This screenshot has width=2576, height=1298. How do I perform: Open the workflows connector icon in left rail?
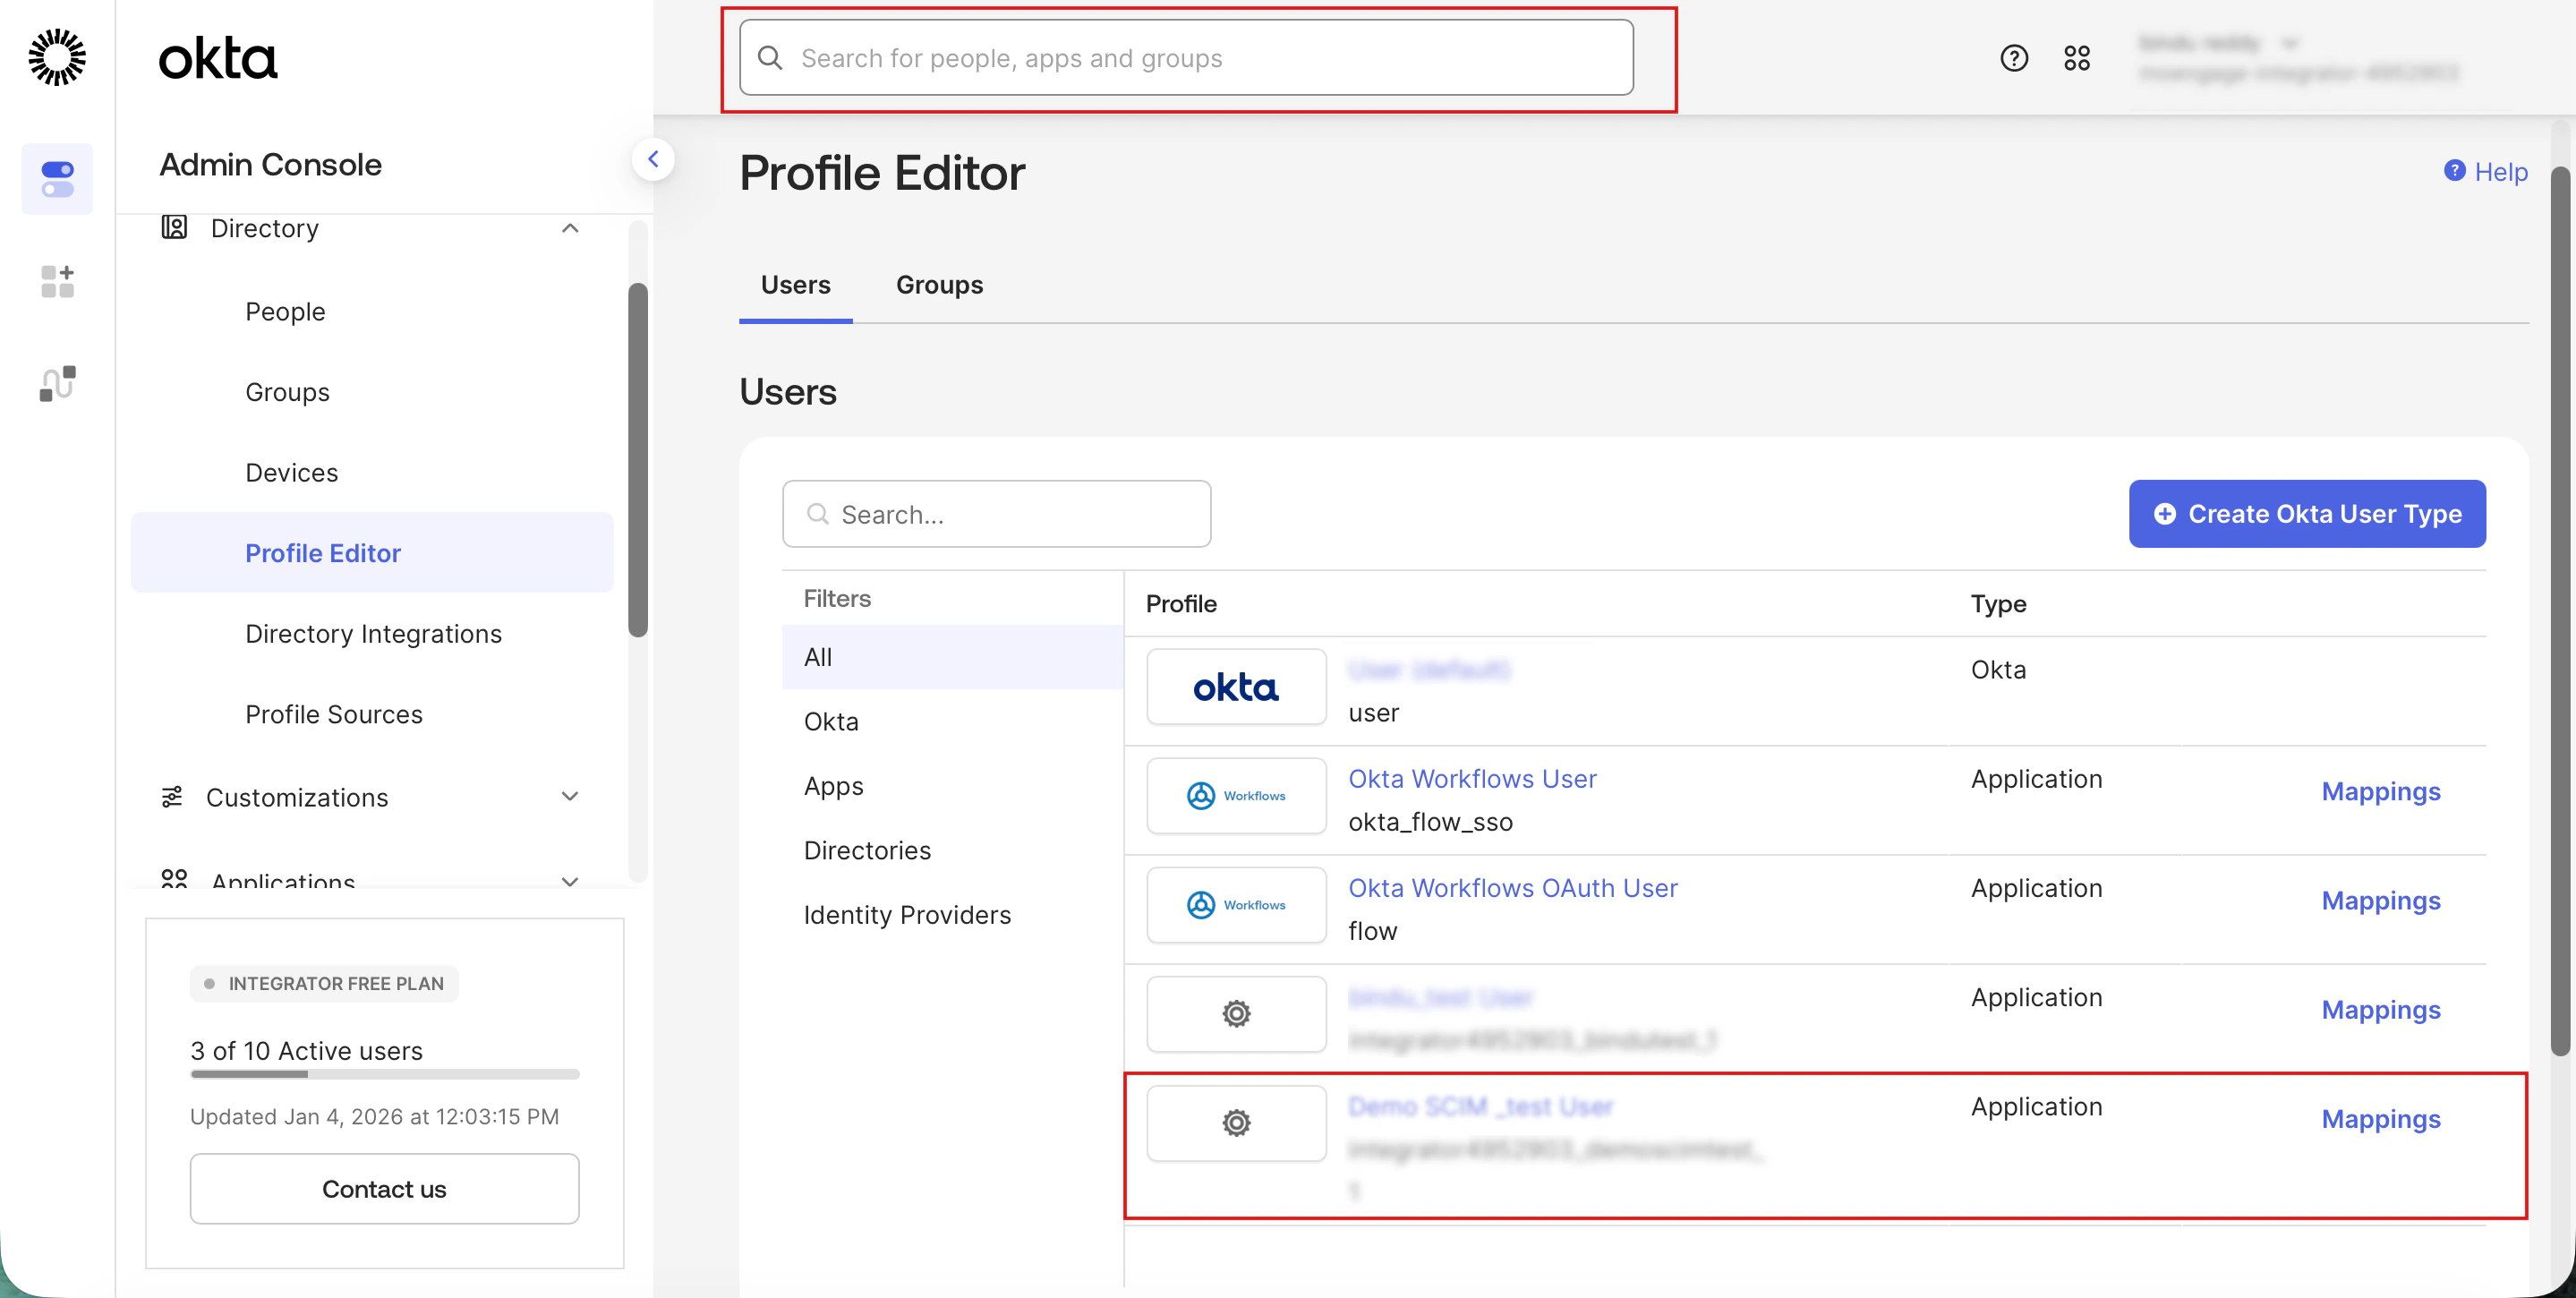pyautogui.click(x=57, y=383)
